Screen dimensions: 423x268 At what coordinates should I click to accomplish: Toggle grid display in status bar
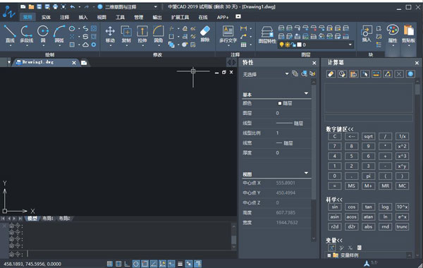coord(118,264)
